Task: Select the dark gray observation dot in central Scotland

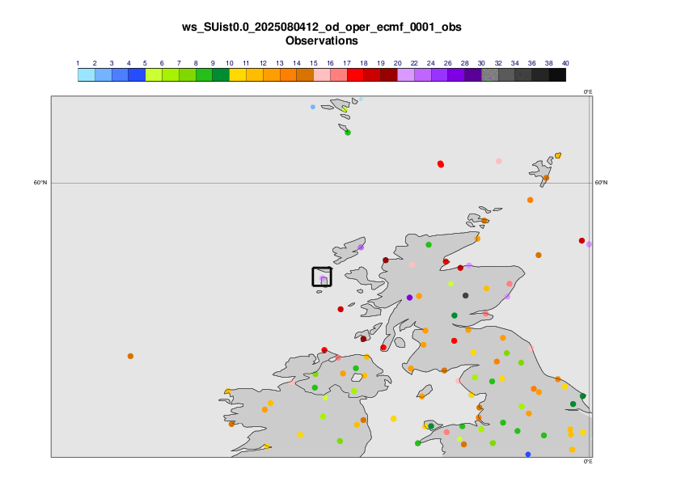Action: [x=466, y=295]
